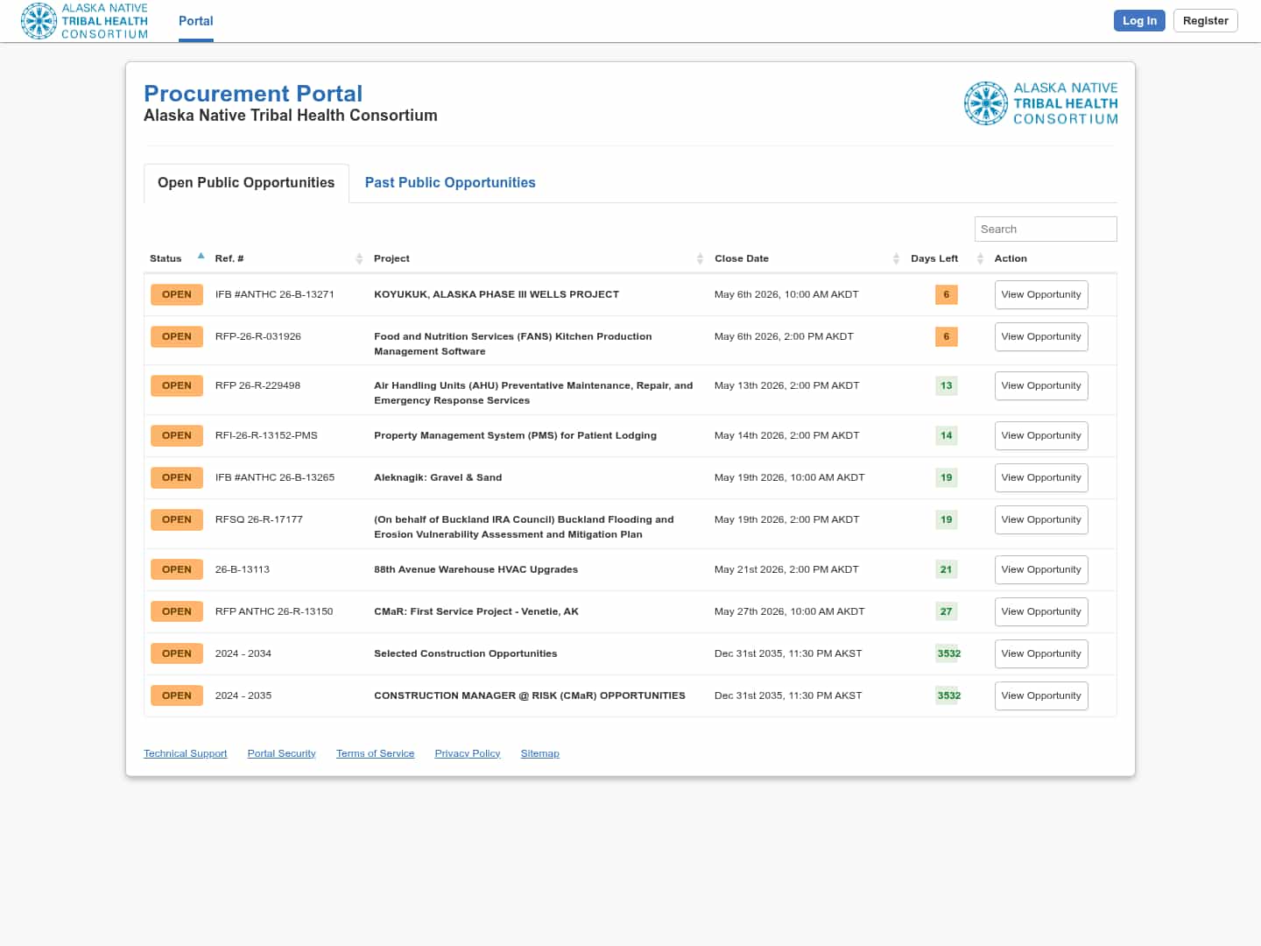The height and width of the screenshot is (946, 1261).
Task: Click the Log In button
Action: tap(1139, 21)
